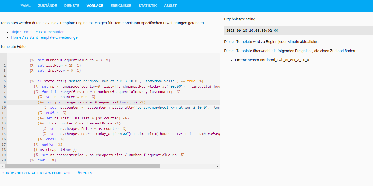Click the 'Template-Editor' label
This screenshot has width=373, height=186.
pos(13,46)
